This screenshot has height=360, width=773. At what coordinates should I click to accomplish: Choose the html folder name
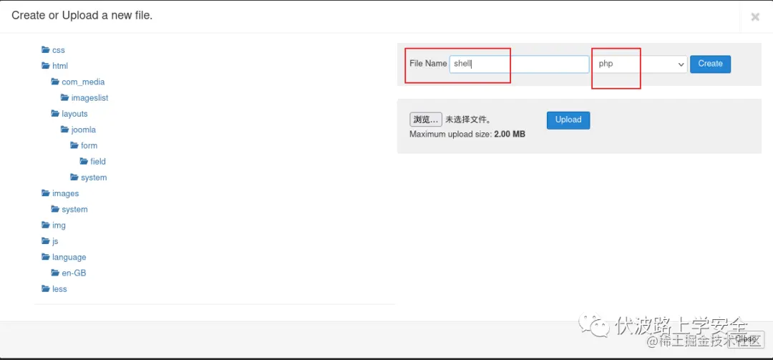click(x=60, y=66)
